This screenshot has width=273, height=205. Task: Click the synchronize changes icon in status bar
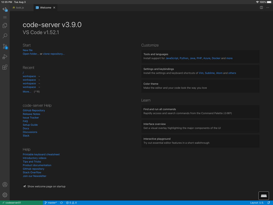(61, 203)
